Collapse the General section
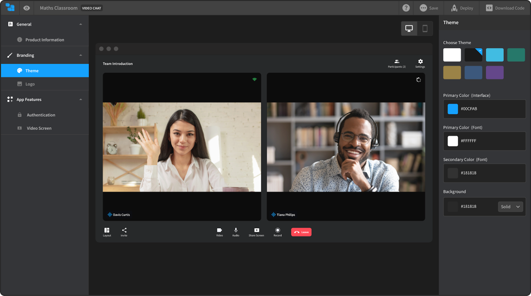 [81, 24]
